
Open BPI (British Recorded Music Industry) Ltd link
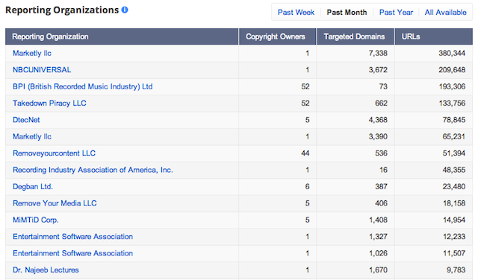pos(83,86)
